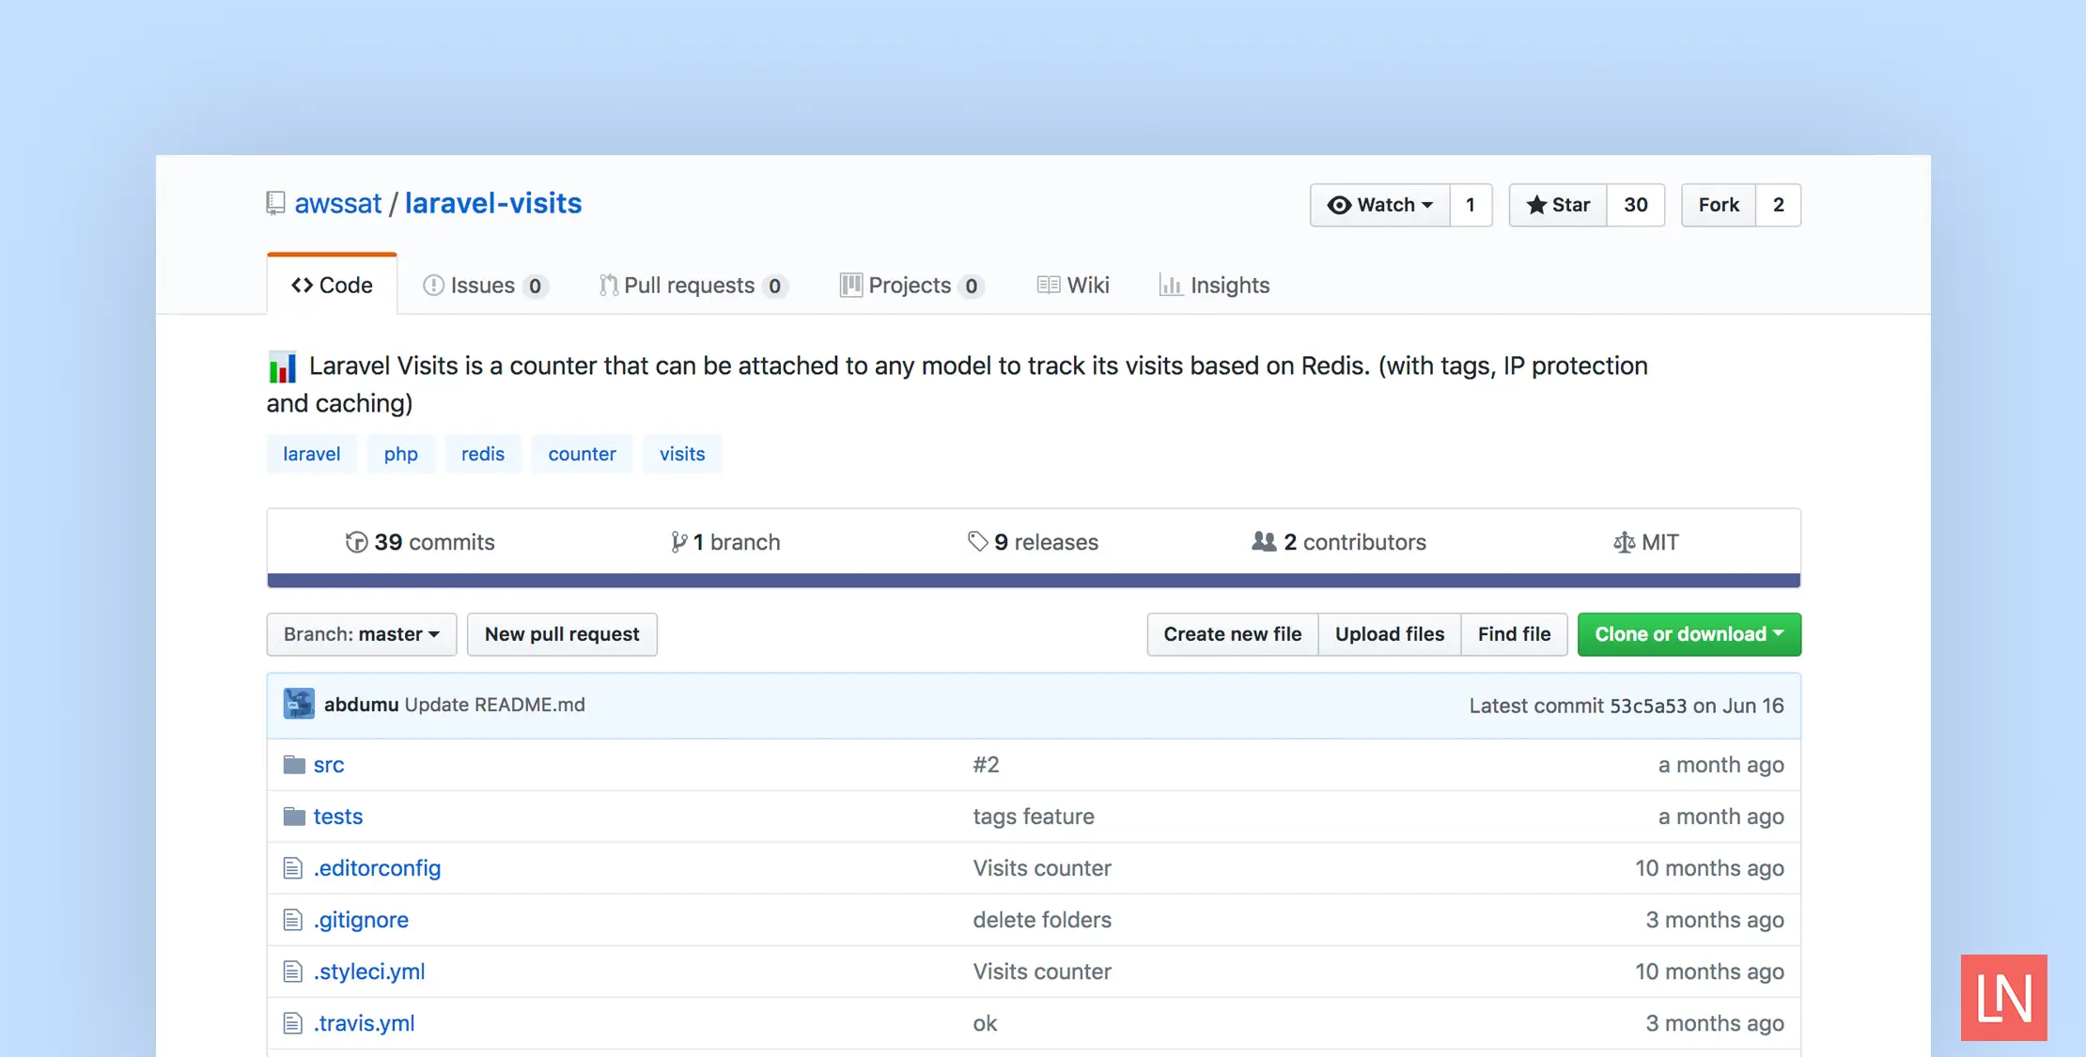Select the counter topic tag

pyautogui.click(x=582, y=454)
